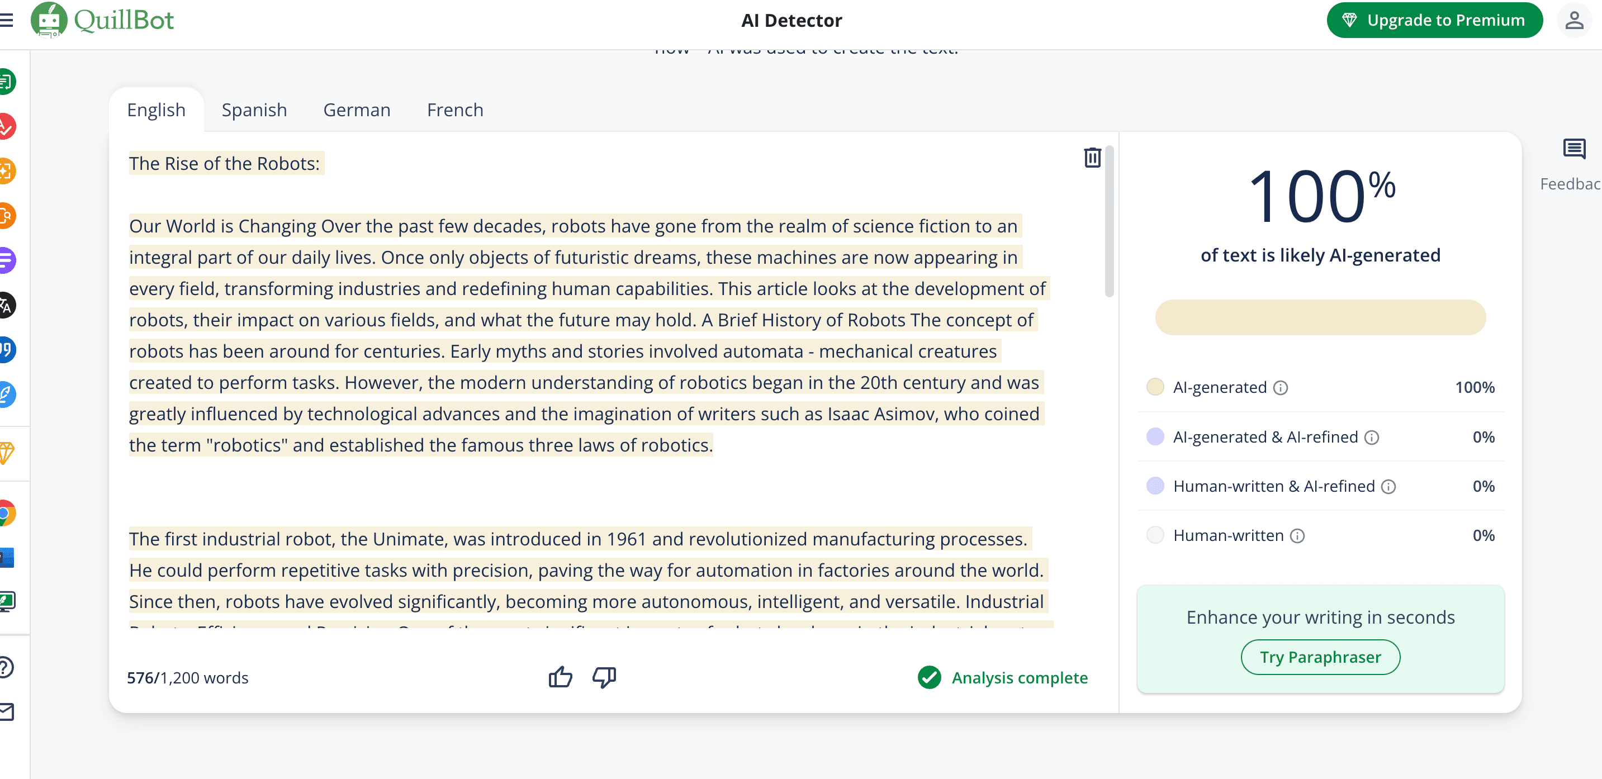Viewport: 1602px width, 779px height.
Task: Open the Feedback comment icon
Action: [1574, 149]
